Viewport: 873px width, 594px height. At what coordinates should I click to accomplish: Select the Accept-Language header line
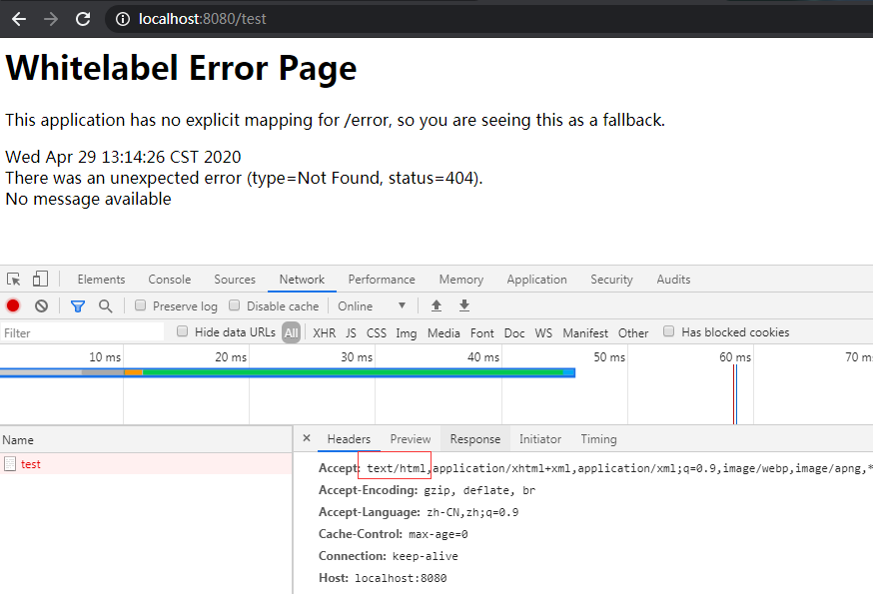419,512
